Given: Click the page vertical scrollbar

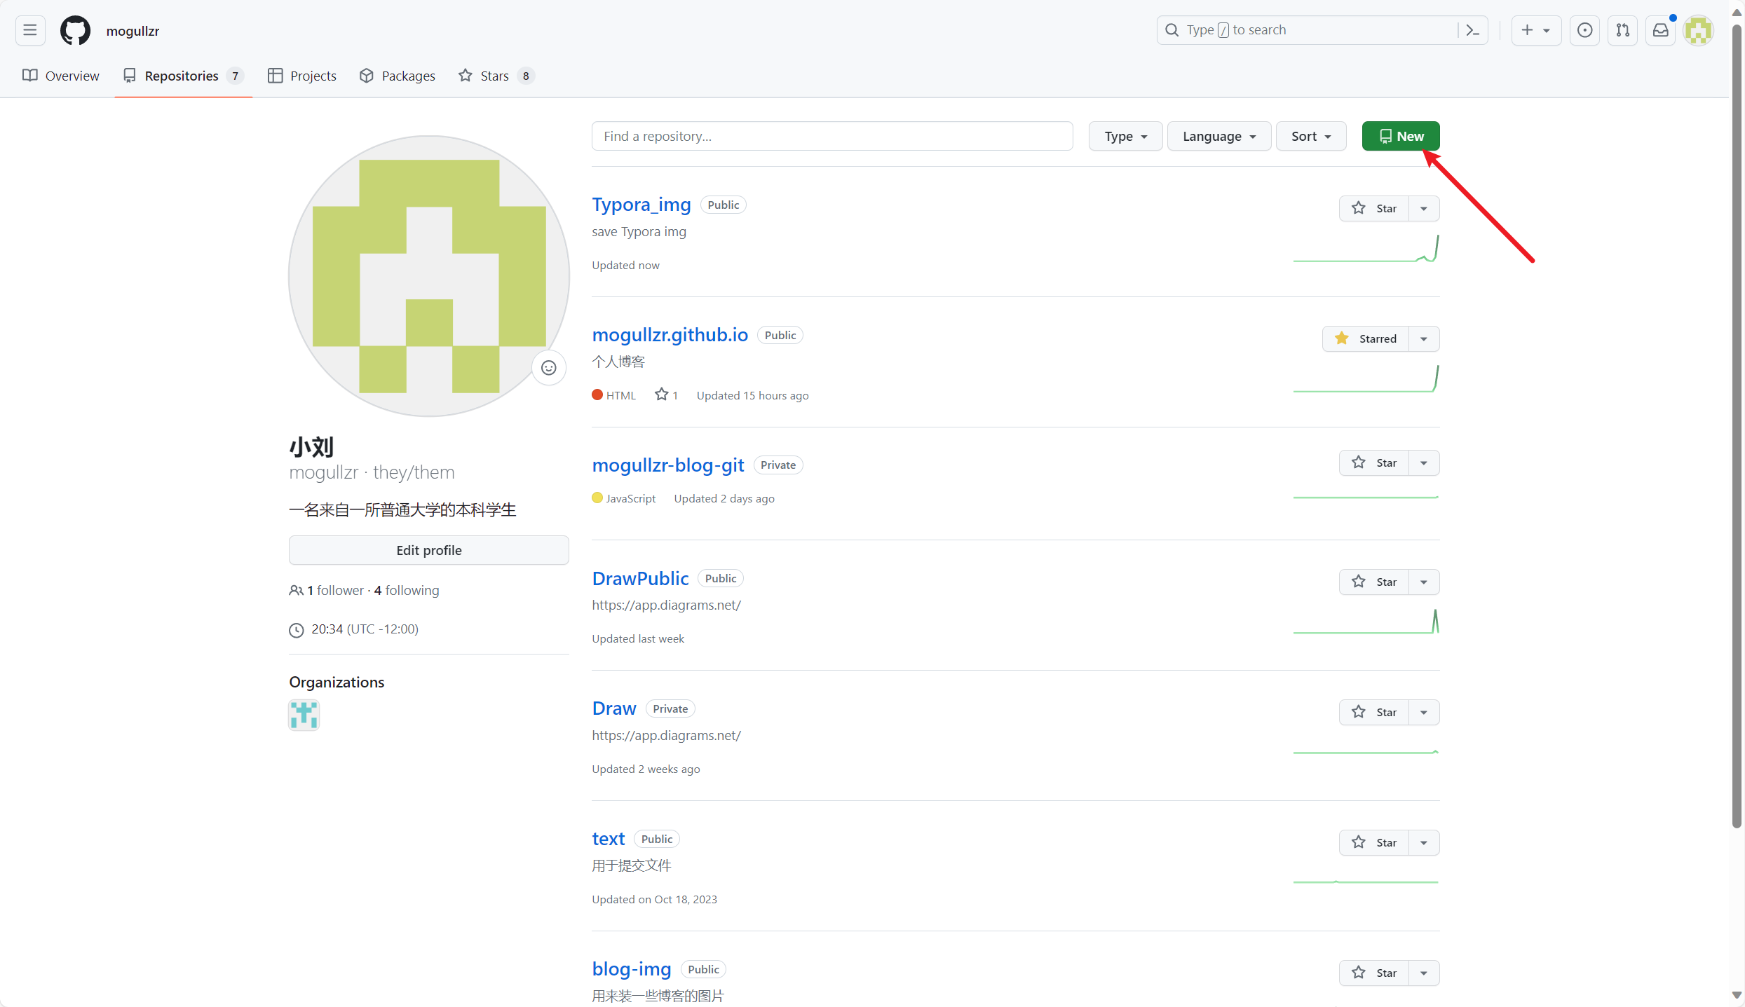Looking at the screenshot, I should point(1736,420).
